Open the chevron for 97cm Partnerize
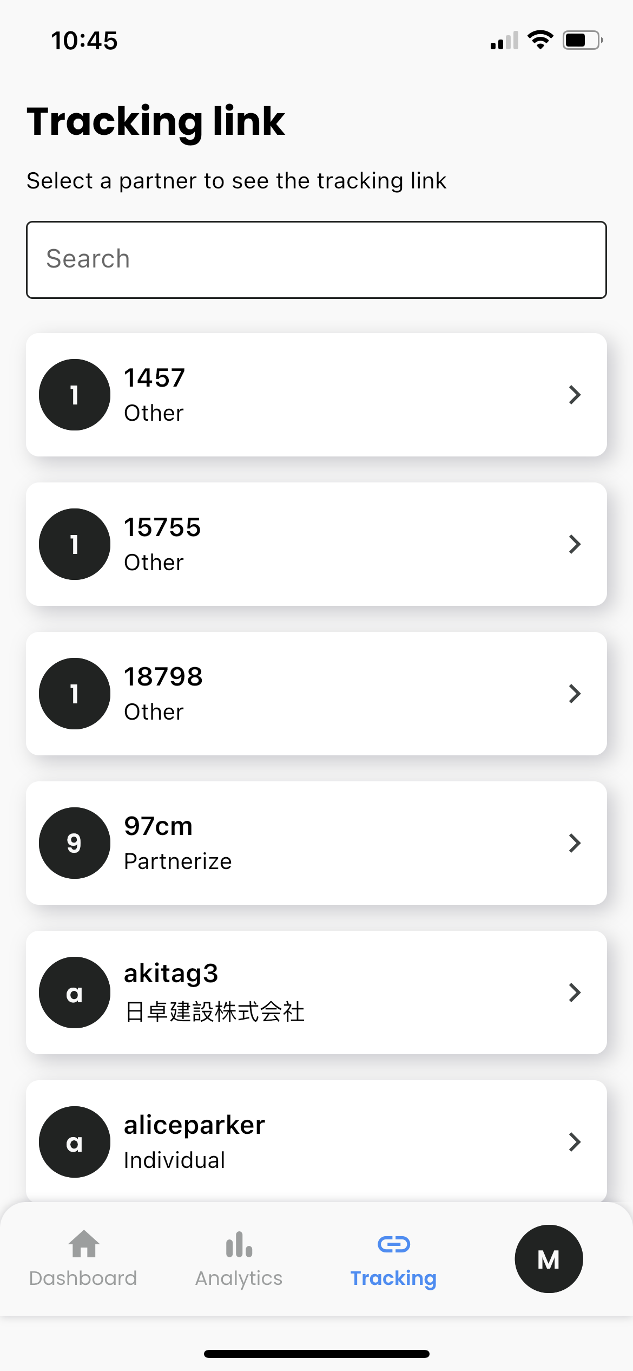Screen dimensions: 633x1371 [x=575, y=843]
